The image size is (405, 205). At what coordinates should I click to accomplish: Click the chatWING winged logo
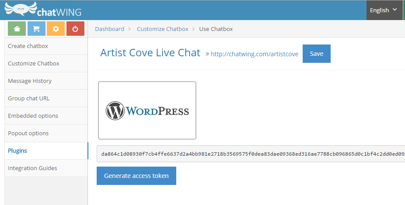(43, 10)
